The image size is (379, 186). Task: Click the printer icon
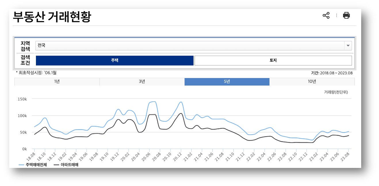tap(346, 15)
